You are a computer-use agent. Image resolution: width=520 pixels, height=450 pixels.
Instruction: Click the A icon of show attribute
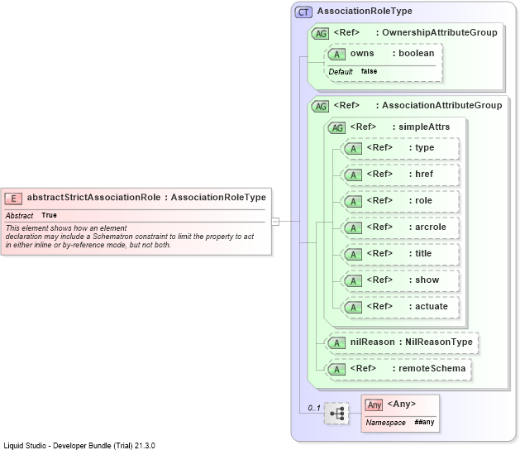point(353,281)
